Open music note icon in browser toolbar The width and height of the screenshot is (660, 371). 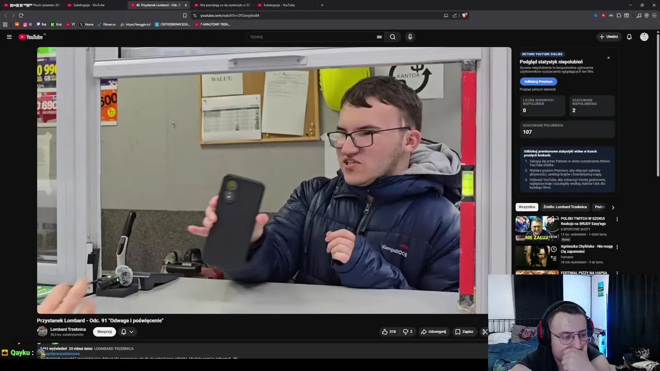639,15
